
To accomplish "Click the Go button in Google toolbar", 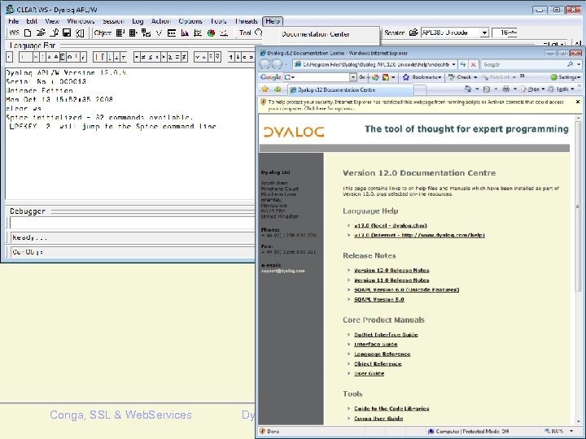I will (x=361, y=77).
